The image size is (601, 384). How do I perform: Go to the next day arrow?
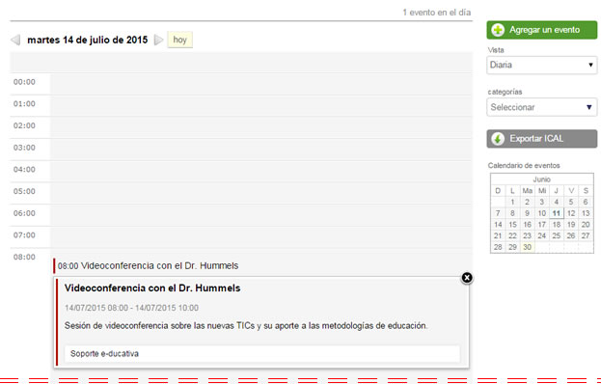point(158,40)
